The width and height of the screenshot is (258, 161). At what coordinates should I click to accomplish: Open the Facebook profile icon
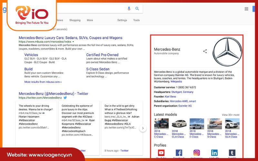pos(179,153)
